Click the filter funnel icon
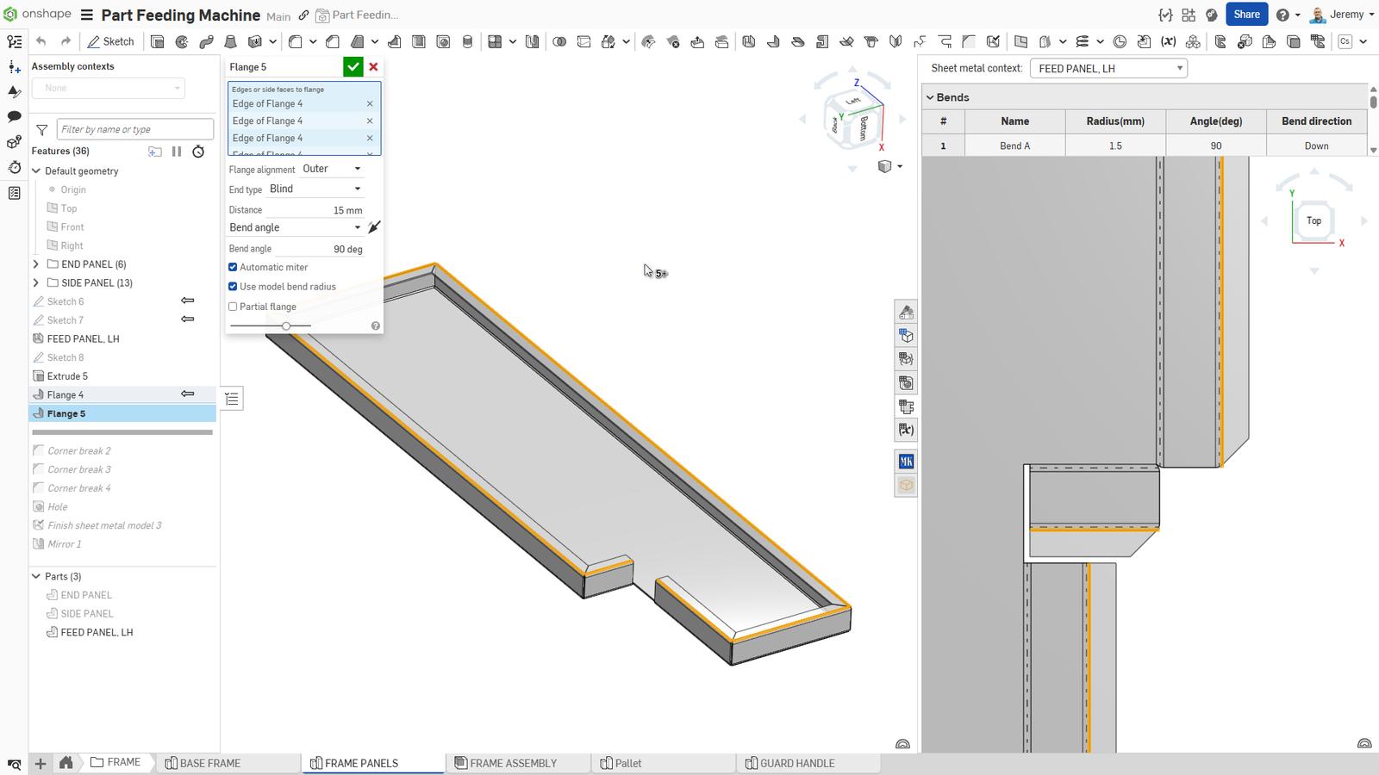The width and height of the screenshot is (1379, 775). [41, 130]
